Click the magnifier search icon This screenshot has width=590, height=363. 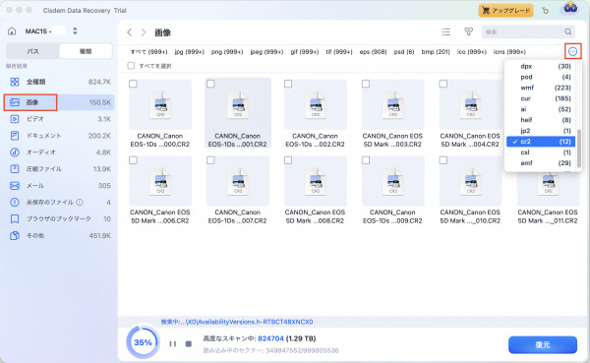(x=567, y=32)
